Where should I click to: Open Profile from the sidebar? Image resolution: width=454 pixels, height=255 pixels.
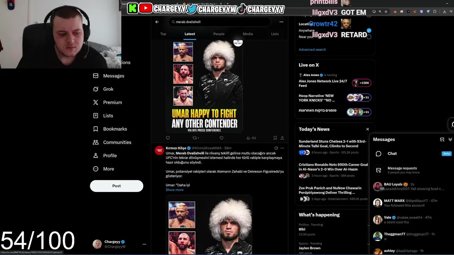click(105, 155)
